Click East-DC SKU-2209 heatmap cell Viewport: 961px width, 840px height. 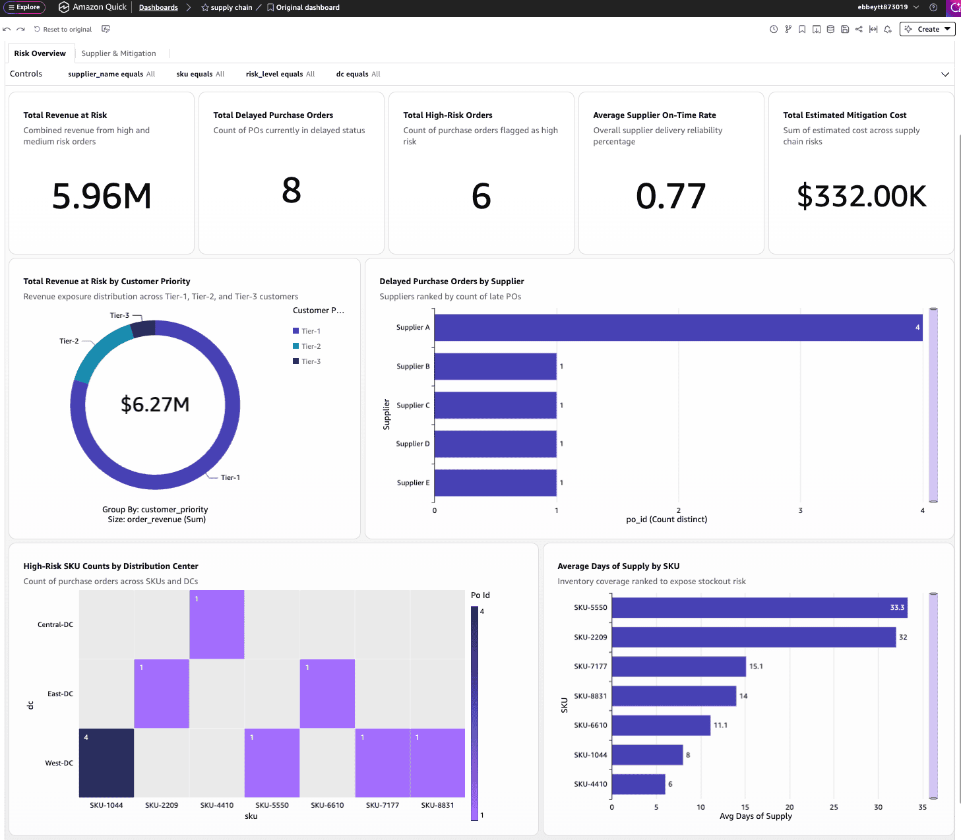[x=162, y=694]
